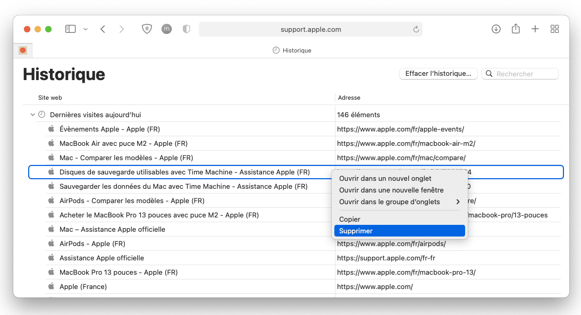This screenshot has height=315, width=581.
Task: Select the Apple (France) row
Action: click(296, 286)
